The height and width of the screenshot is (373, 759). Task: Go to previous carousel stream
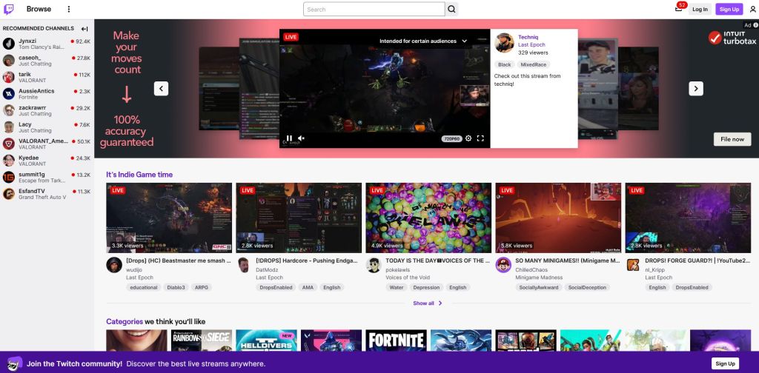coord(162,89)
